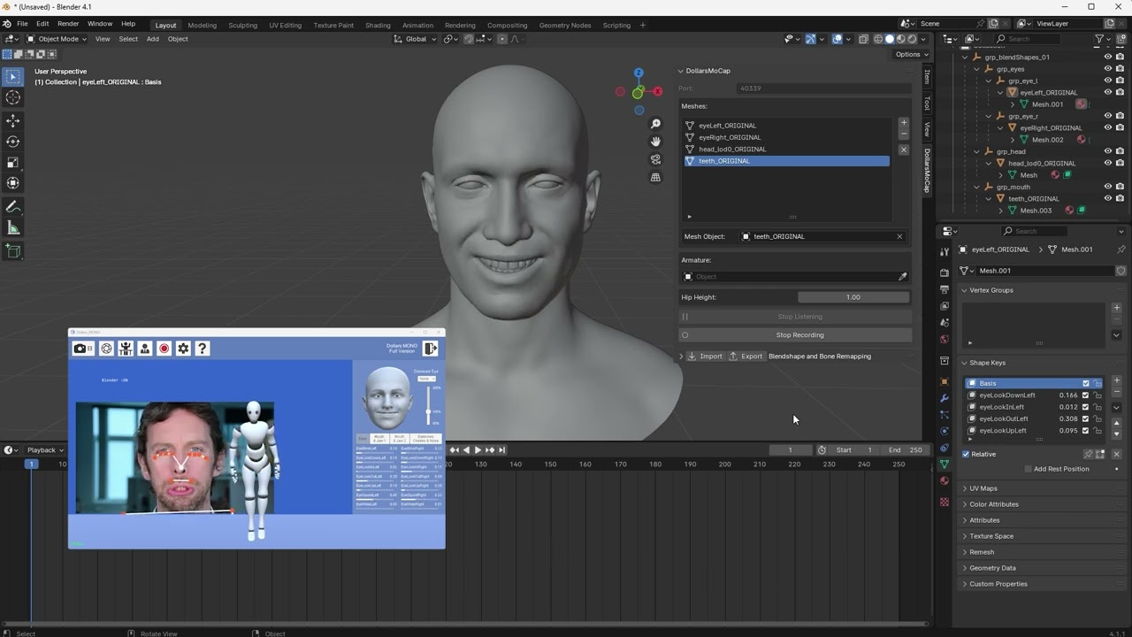Image resolution: width=1132 pixels, height=637 pixels.
Task: Open the Render menu
Action: coord(68,24)
